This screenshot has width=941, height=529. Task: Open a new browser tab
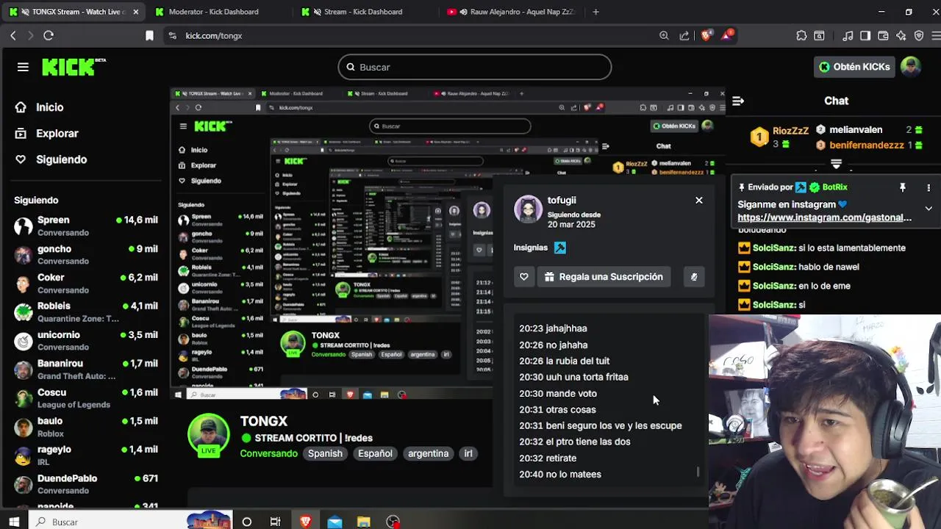pos(595,12)
